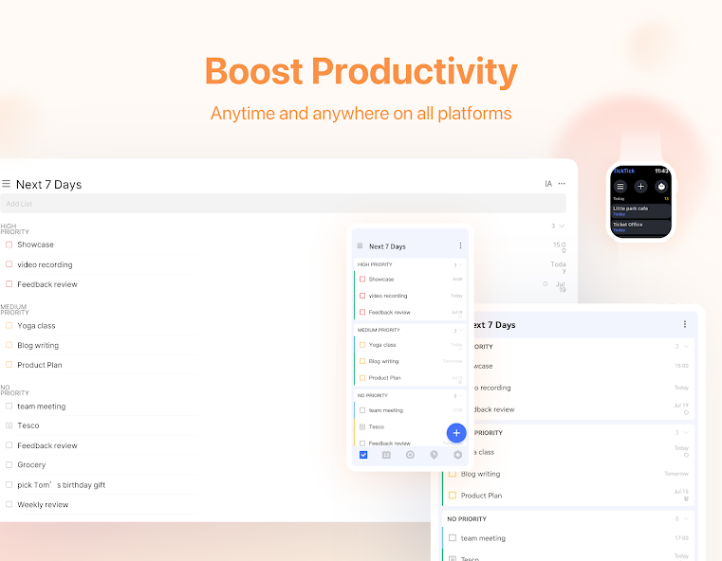Tick the Grocery task checkbox

tap(9, 465)
